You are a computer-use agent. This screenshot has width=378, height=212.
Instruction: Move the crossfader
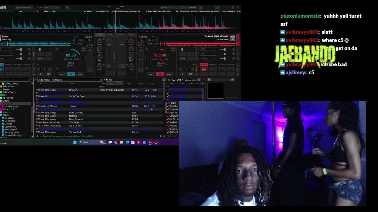(115, 73)
